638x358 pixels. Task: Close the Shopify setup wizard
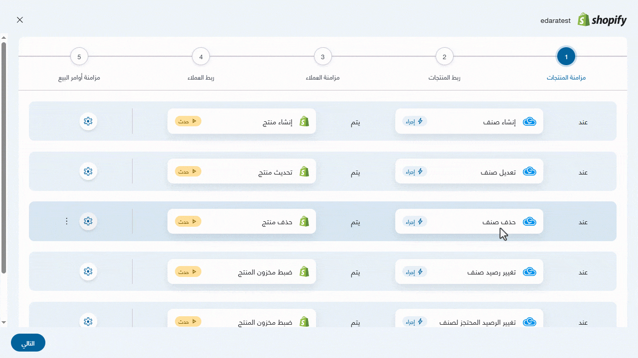click(19, 20)
